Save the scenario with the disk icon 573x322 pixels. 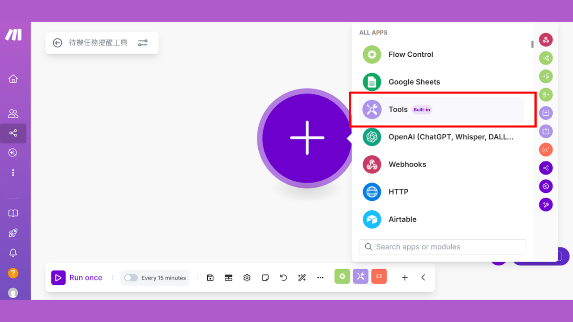[210, 278]
